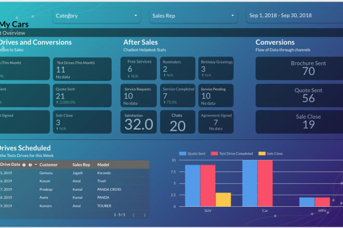Go to next table page arrow

tap(144, 215)
